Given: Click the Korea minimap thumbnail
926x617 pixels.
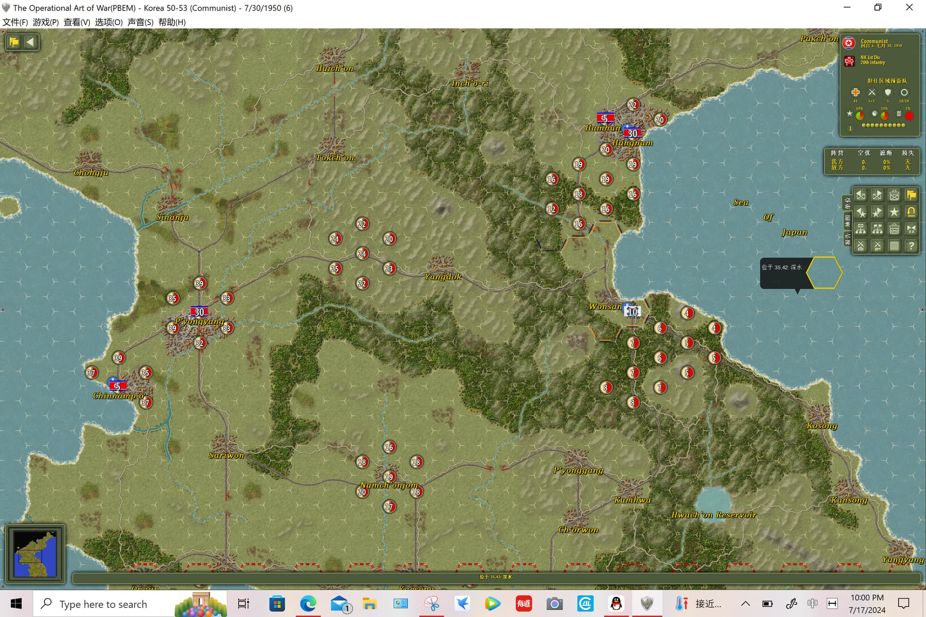Looking at the screenshot, I should 35,554.
